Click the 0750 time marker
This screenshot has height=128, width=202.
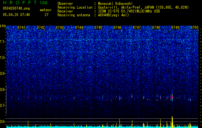click(195, 28)
